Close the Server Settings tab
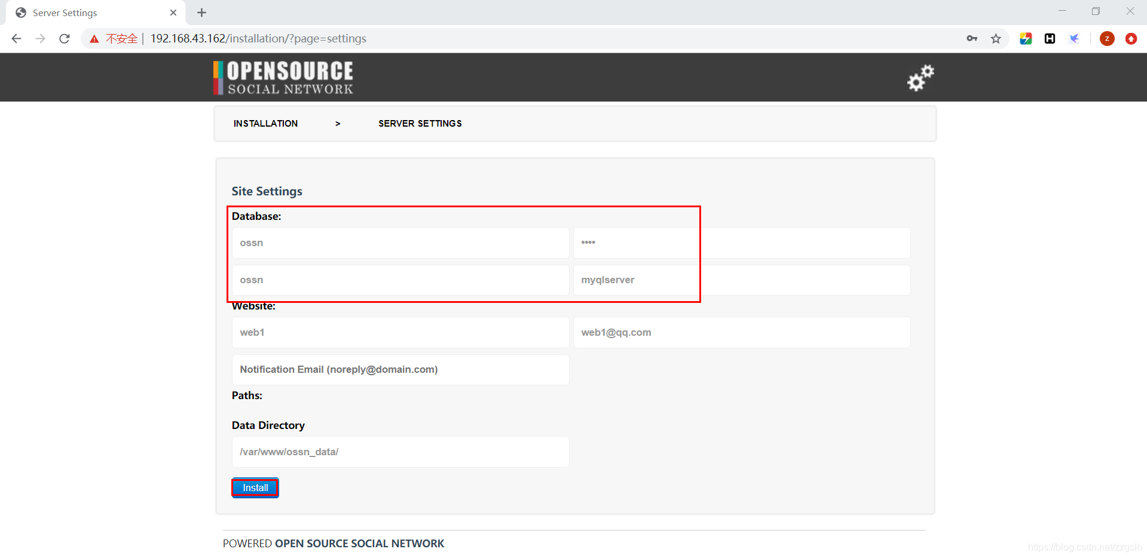 pyautogui.click(x=173, y=13)
